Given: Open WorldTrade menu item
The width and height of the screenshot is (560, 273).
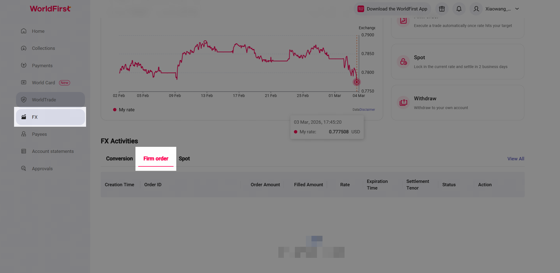Looking at the screenshot, I should click(x=50, y=100).
